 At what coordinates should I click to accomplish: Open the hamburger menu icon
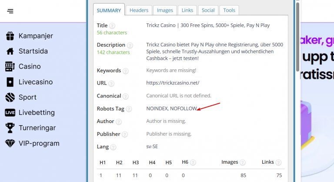coord(10,11)
